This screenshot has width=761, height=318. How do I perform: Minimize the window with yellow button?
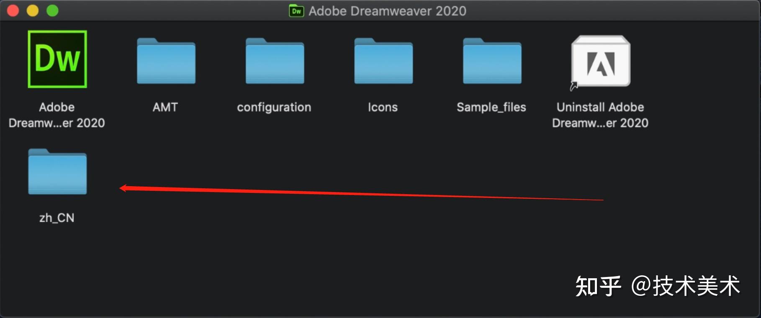[33, 11]
